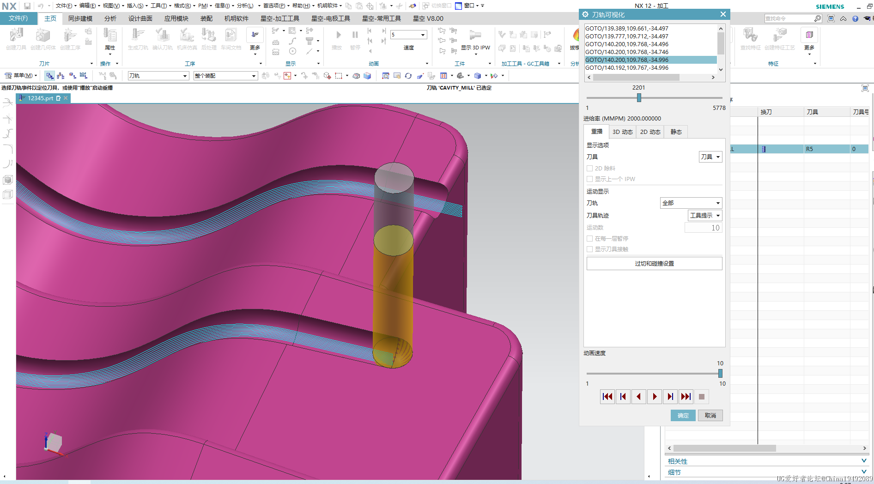Rewind to the start of tool path
Viewport: 874px width, 484px height.
click(607, 397)
